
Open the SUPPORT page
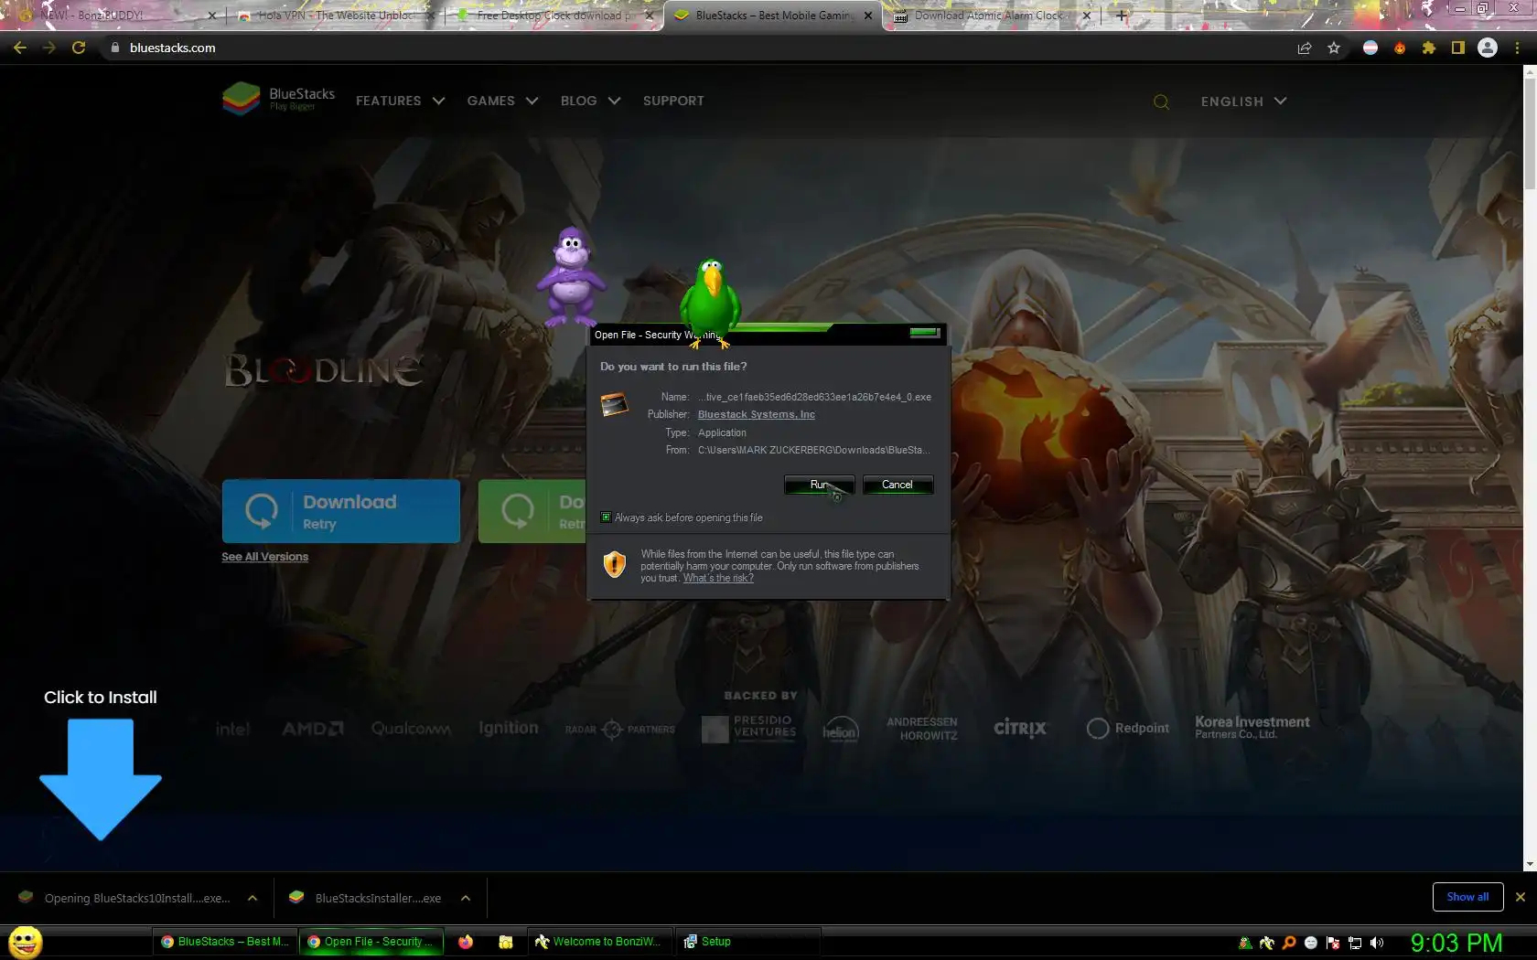tap(673, 101)
